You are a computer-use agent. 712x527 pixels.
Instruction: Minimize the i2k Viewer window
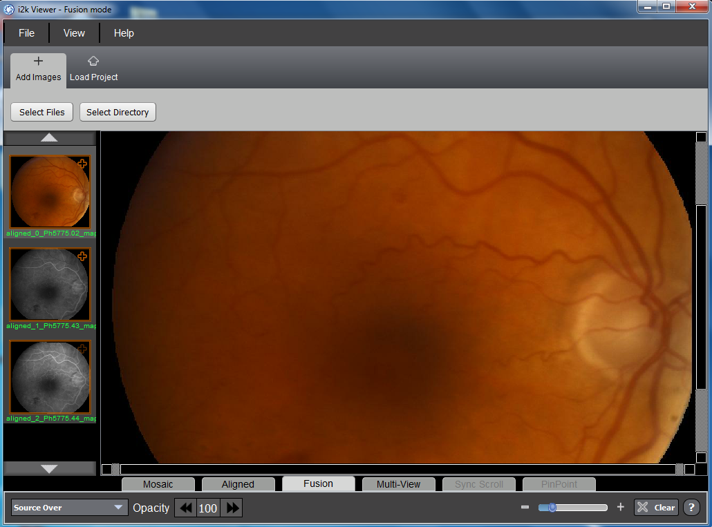pyautogui.click(x=648, y=7)
